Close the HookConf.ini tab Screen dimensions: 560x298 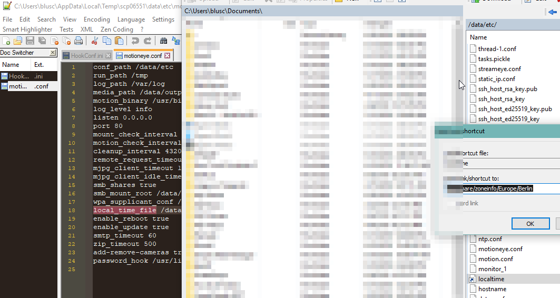[108, 56]
